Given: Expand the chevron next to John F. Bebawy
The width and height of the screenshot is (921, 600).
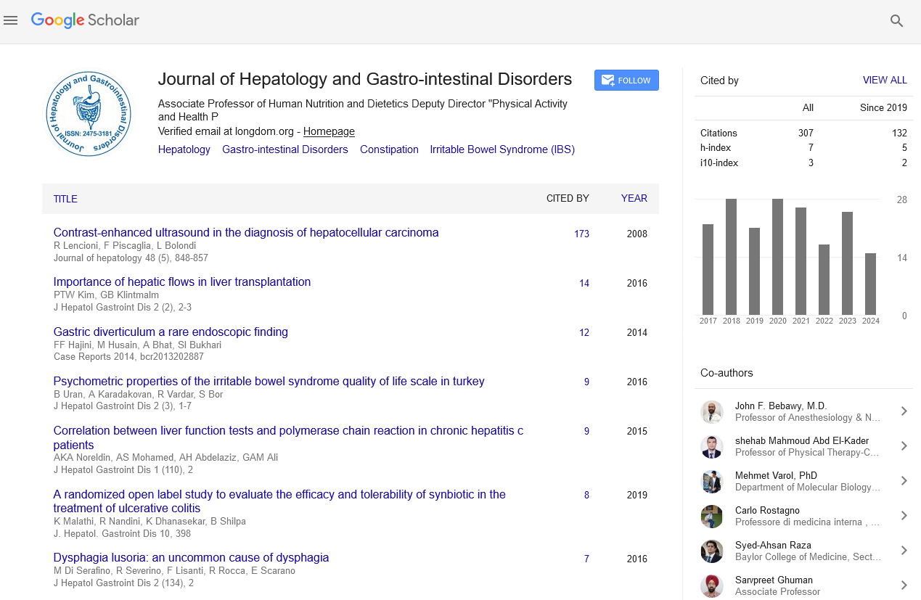Looking at the screenshot, I should point(904,411).
